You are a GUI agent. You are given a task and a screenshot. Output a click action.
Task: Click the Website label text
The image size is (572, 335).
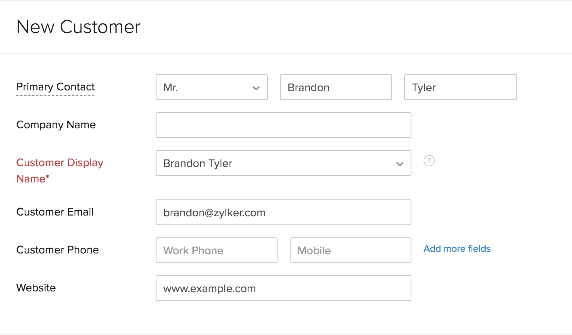coord(36,288)
